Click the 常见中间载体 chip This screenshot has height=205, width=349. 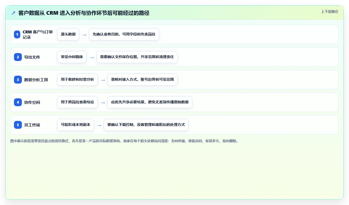pos(72,57)
